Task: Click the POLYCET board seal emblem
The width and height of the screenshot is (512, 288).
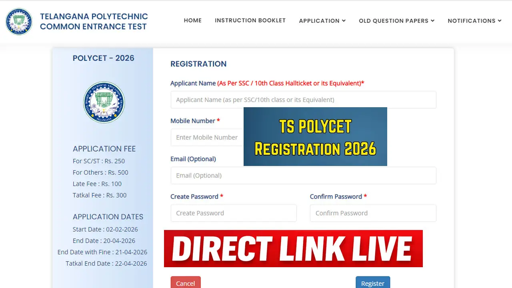Action: (x=104, y=102)
